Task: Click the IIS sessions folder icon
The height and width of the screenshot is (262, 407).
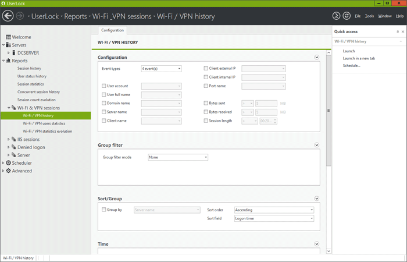Action: (14, 139)
